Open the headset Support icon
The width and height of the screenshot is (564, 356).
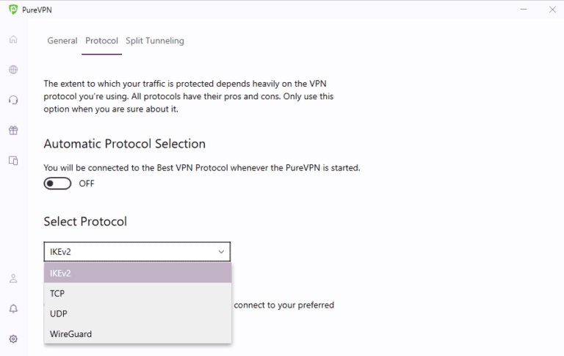coord(13,100)
